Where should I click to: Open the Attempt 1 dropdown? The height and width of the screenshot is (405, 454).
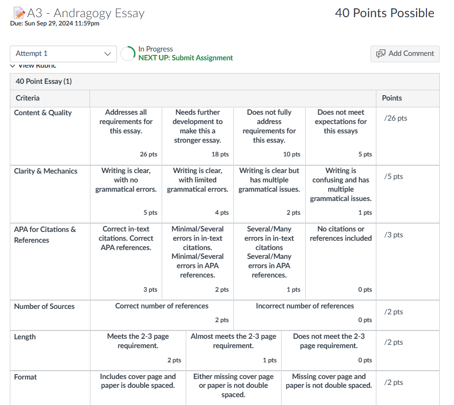pyautogui.click(x=63, y=53)
